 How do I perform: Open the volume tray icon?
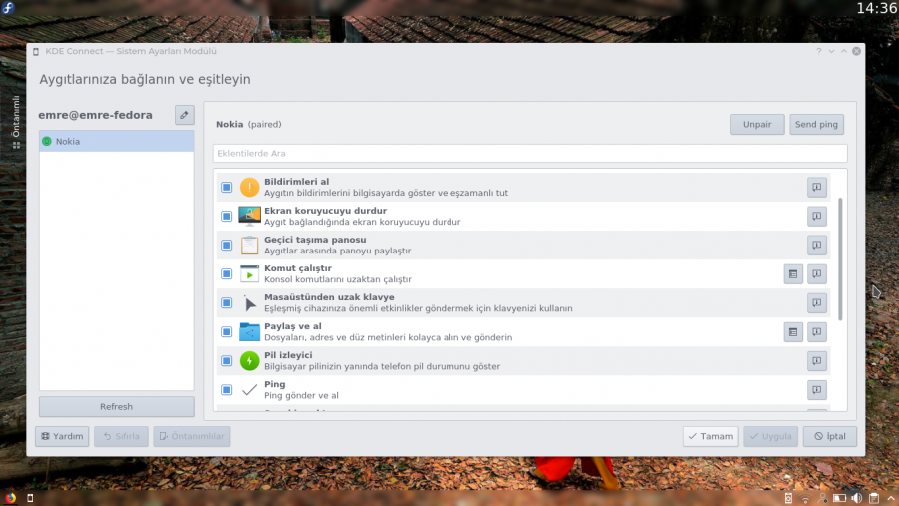(x=857, y=498)
